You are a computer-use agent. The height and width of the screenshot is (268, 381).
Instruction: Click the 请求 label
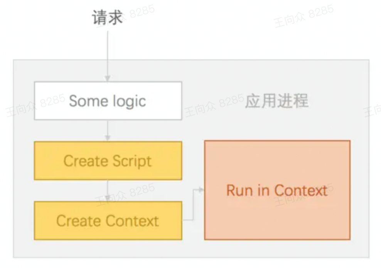(107, 17)
